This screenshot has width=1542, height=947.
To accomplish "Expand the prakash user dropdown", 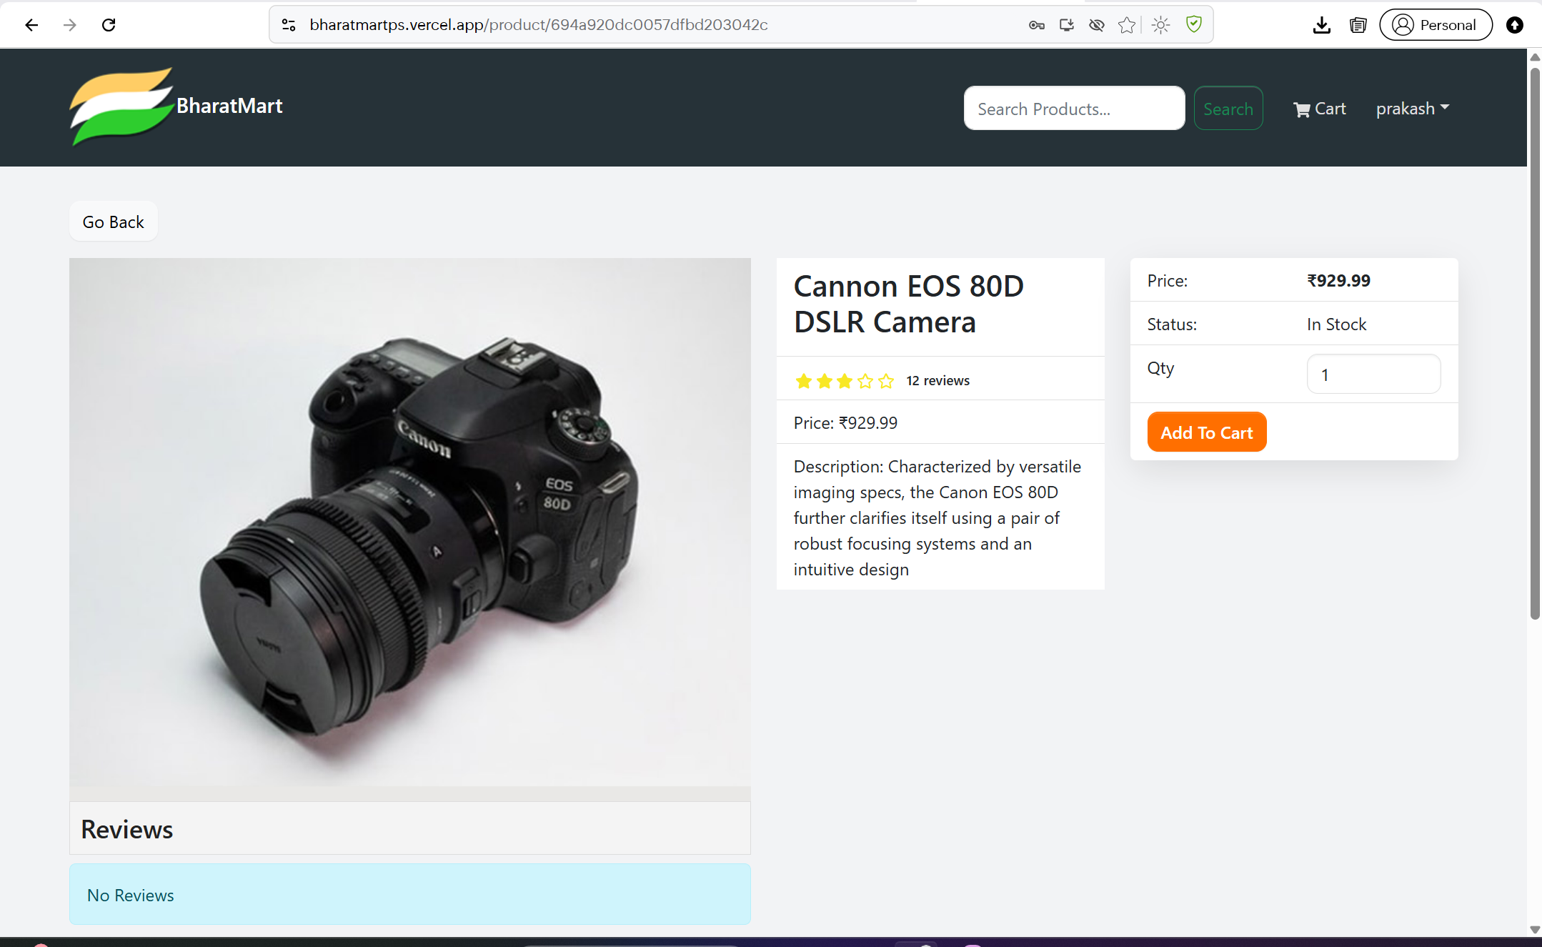I will (1412, 109).
